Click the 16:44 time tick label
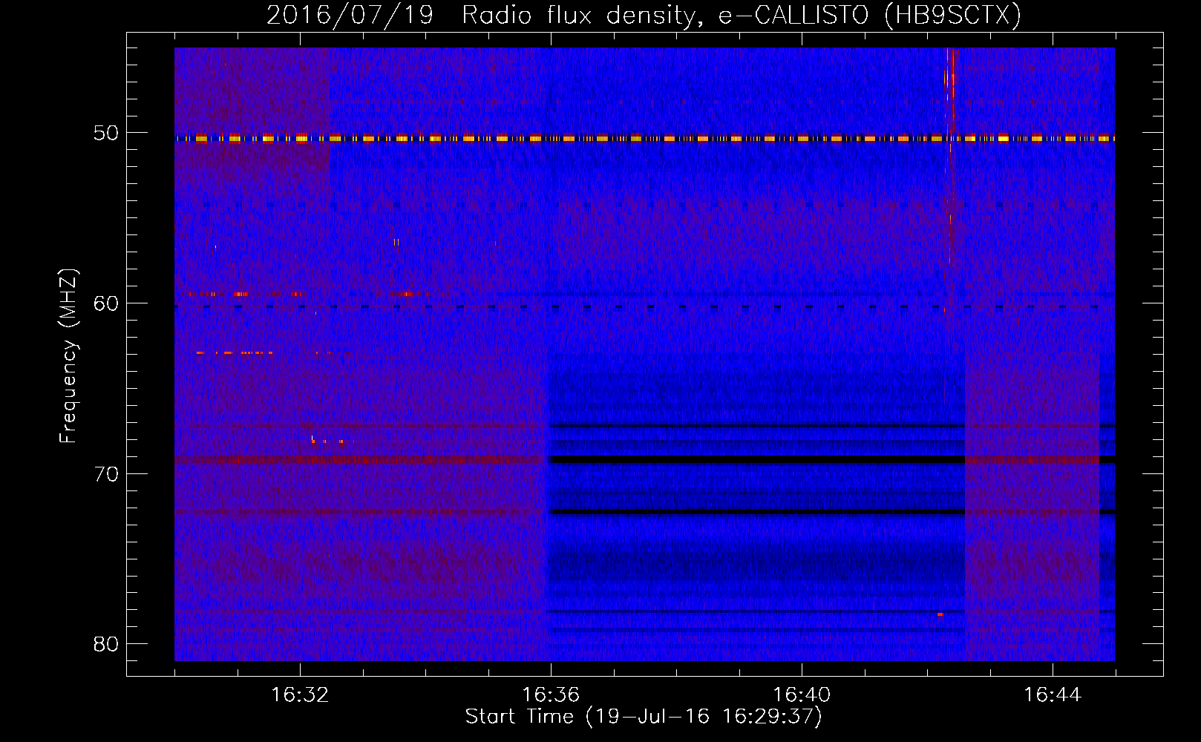The height and width of the screenshot is (742, 1201). tap(1053, 695)
